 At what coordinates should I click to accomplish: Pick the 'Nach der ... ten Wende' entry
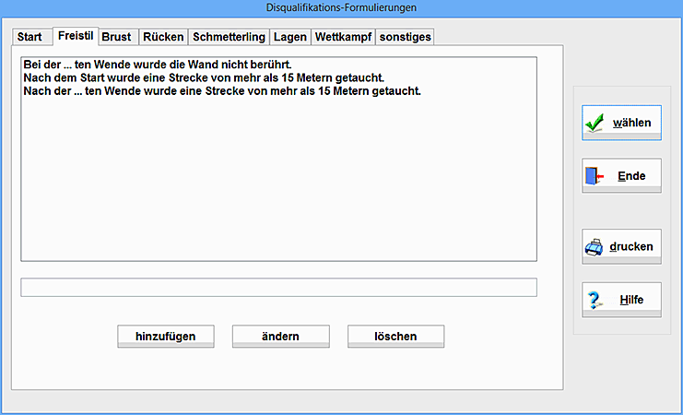click(221, 91)
